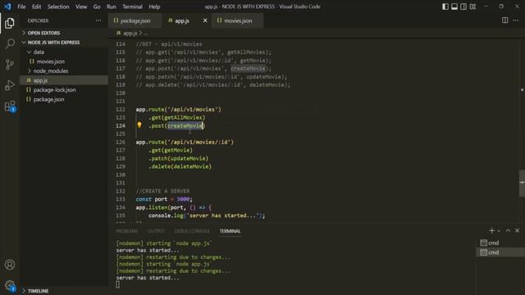This screenshot has height=295, width=525.
Task: Open Explorer Views and More Actions ellipsis
Action: [x=98, y=20]
